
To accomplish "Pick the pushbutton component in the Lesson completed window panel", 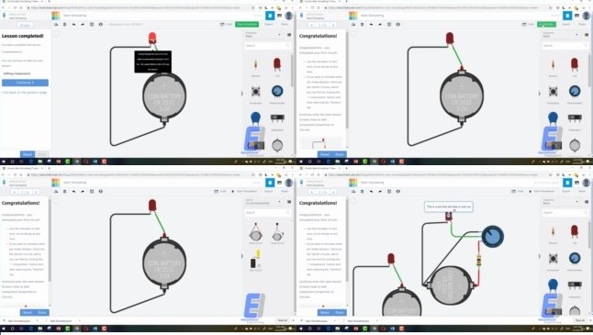I will point(256,92).
